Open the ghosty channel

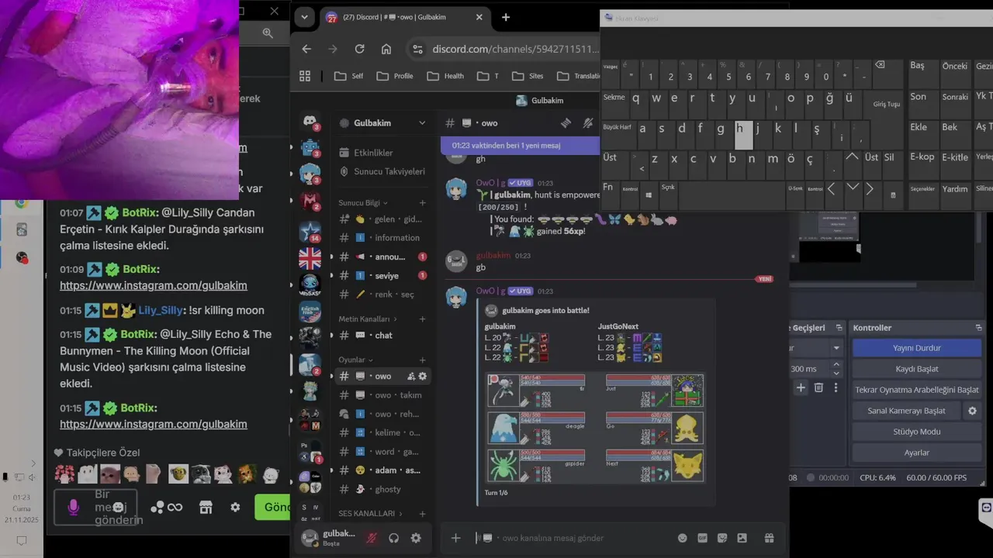[x=383, y=490]
